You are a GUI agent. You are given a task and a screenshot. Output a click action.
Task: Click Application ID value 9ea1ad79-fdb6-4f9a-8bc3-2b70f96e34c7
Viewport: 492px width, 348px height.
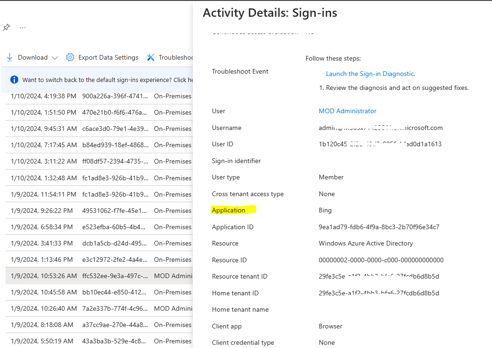[379, 227]
